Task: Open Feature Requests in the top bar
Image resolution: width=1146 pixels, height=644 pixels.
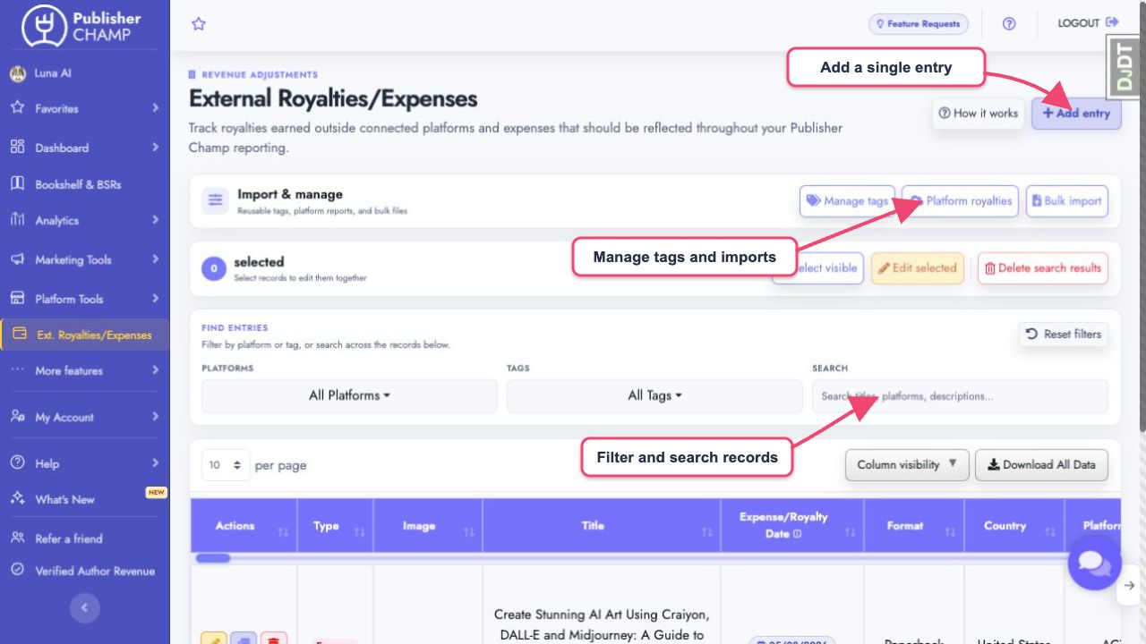Action: coord(919,24)
